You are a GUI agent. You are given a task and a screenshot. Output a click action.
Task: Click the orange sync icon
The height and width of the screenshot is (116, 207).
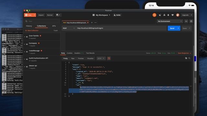coord(154,15)
